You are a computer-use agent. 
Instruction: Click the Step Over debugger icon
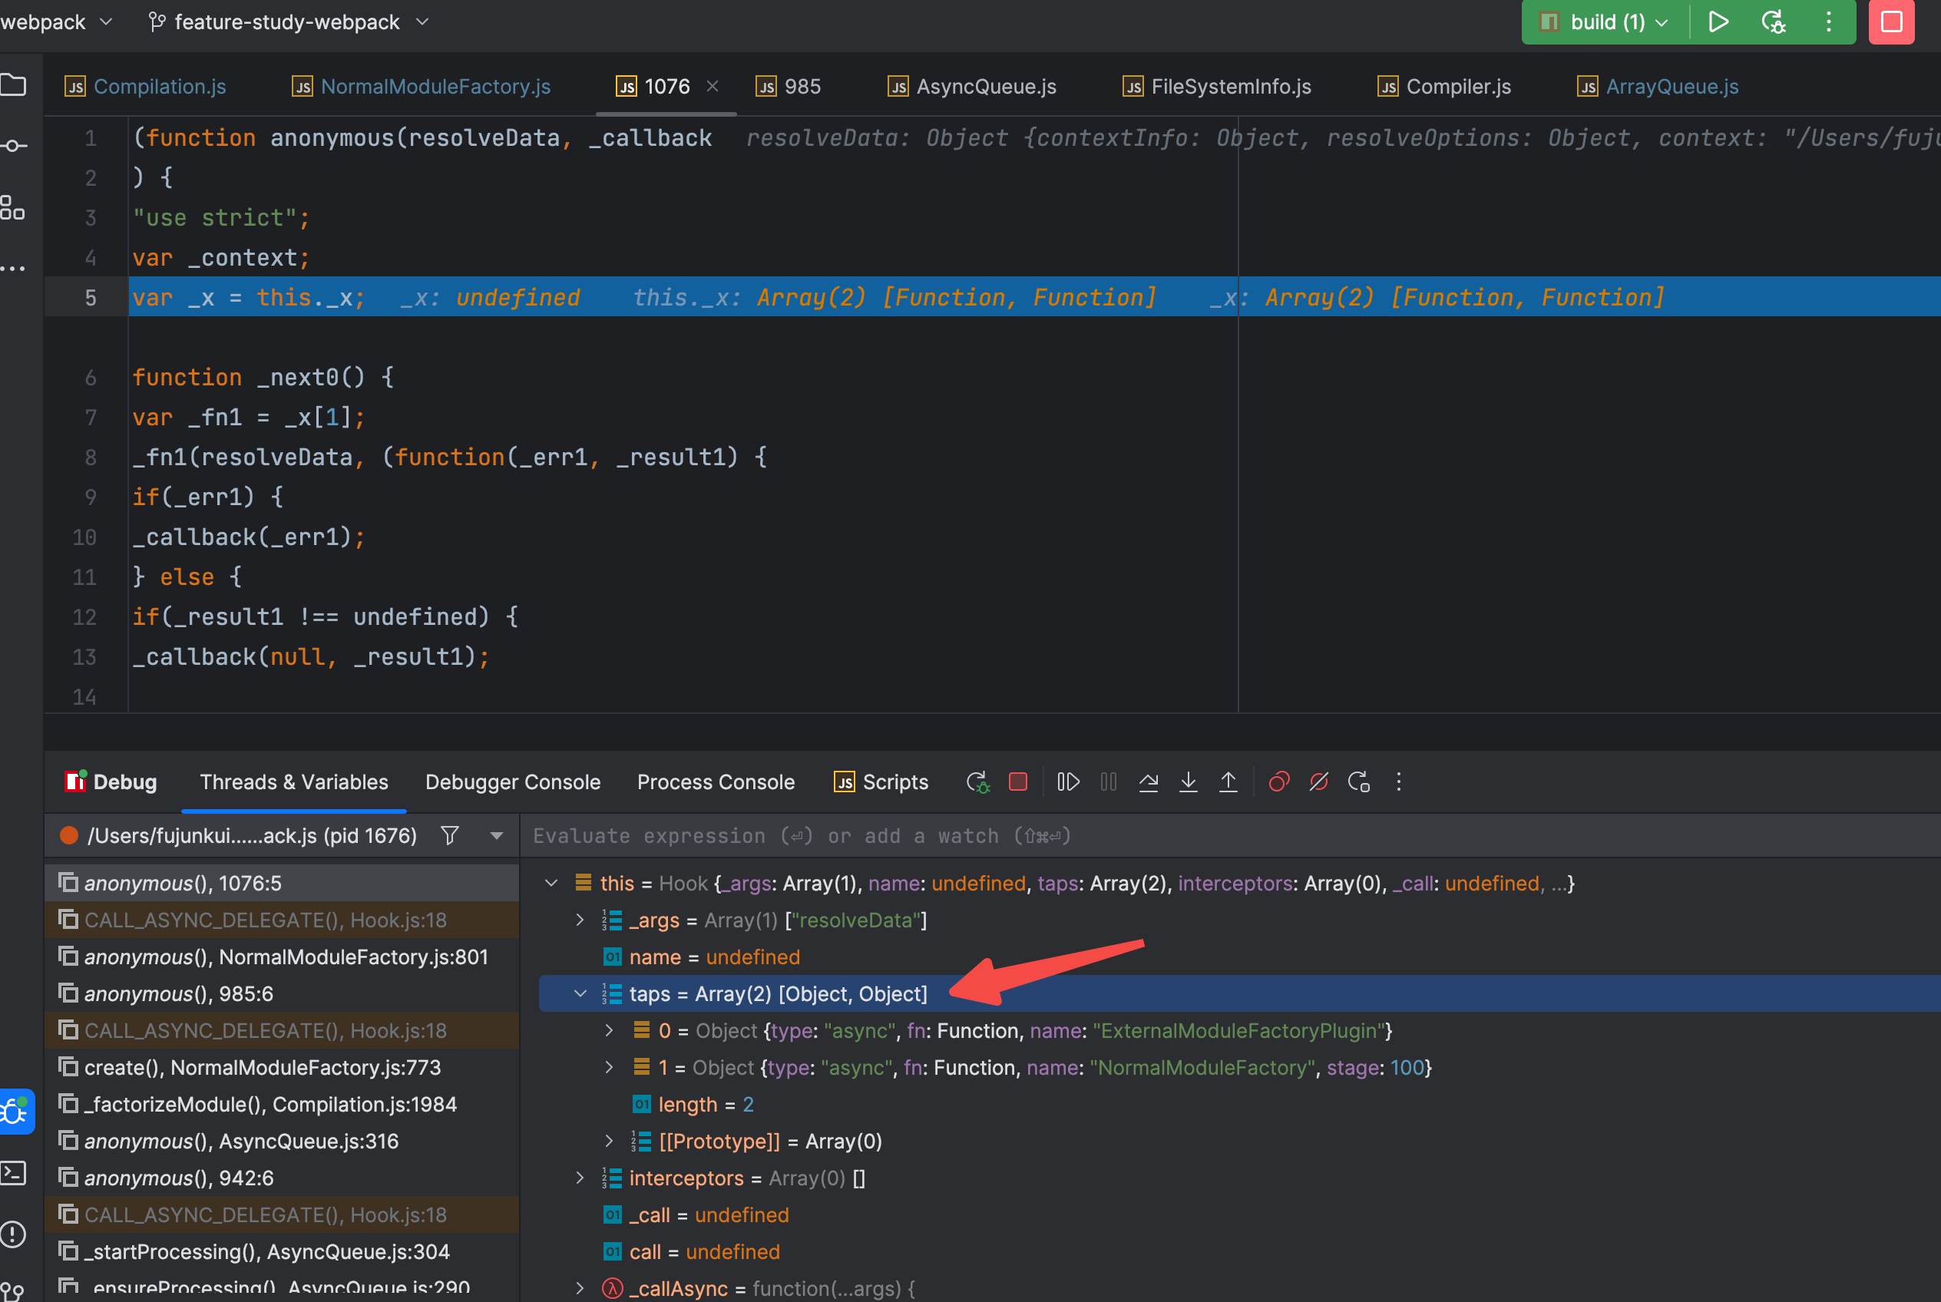(1148, 782)
